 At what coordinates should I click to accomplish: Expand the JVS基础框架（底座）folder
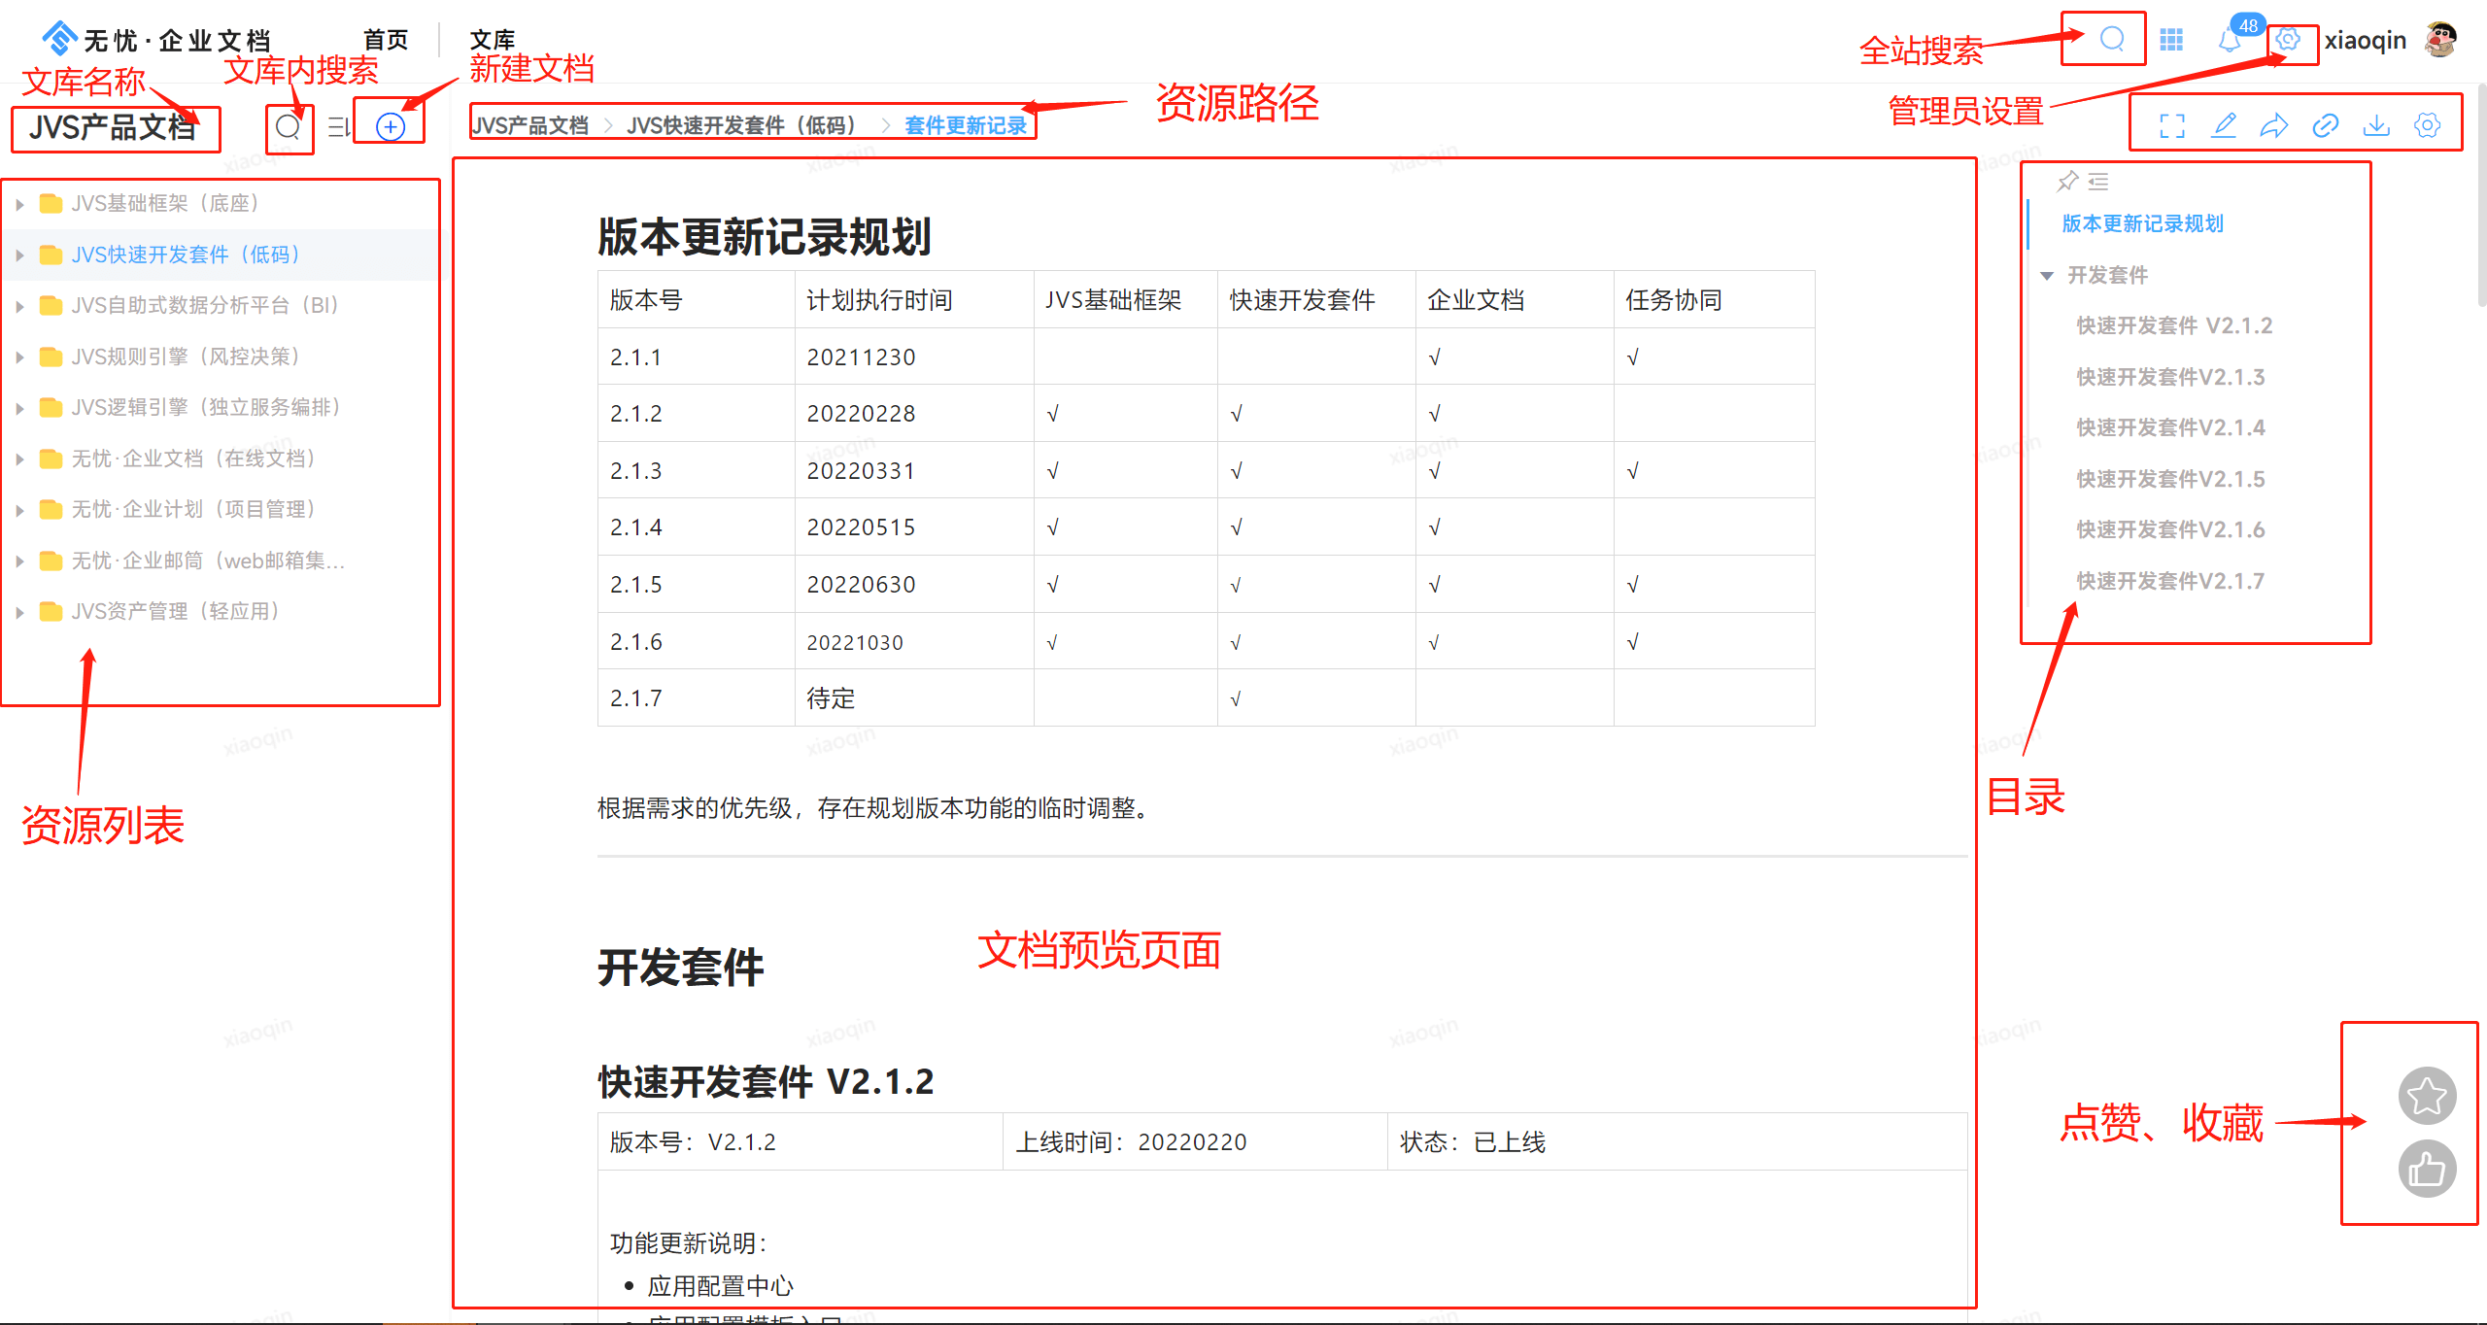tap(19, 204)
